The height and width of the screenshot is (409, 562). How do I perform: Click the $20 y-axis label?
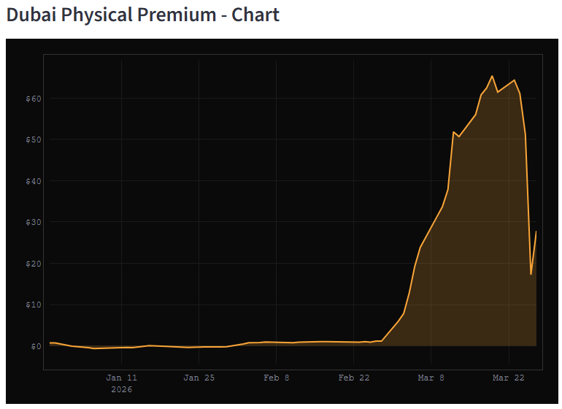click(34, 264)
